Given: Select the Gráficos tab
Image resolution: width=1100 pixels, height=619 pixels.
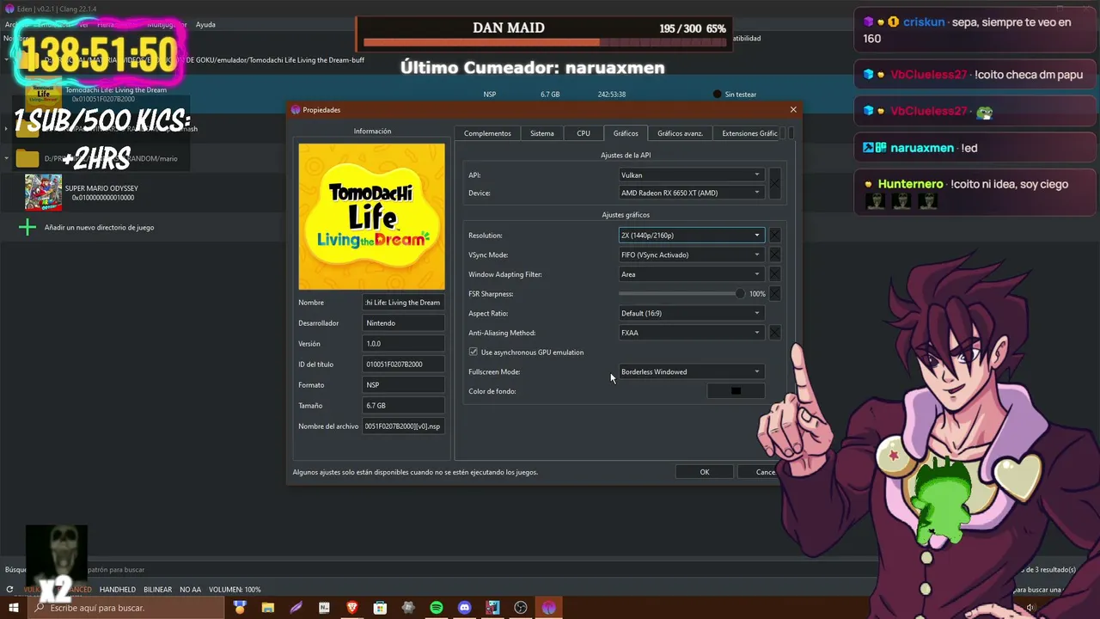Looking at the screenshot, I should [626, 133].
